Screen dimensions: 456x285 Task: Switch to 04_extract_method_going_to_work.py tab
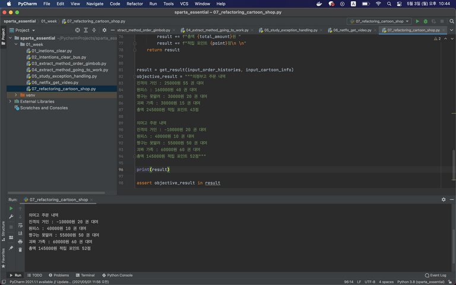click(x=217, y=30)
